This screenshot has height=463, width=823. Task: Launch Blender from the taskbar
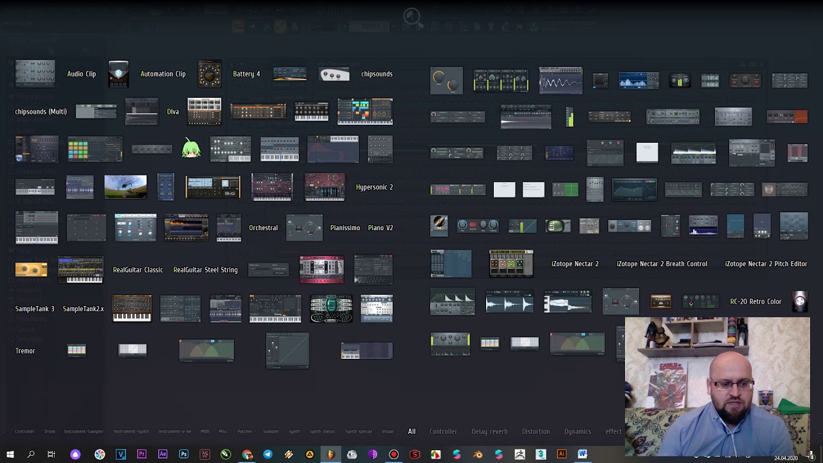(478, 455)
